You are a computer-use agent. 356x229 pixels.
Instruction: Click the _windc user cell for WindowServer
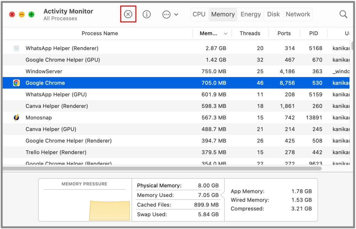[341, 71]
